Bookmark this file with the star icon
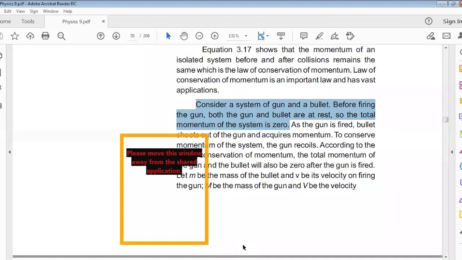 [15, 36]
